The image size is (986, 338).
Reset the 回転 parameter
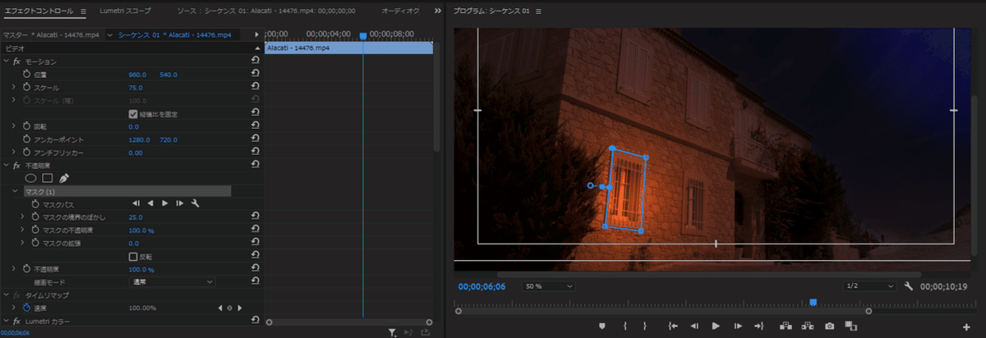click(256, 127)
